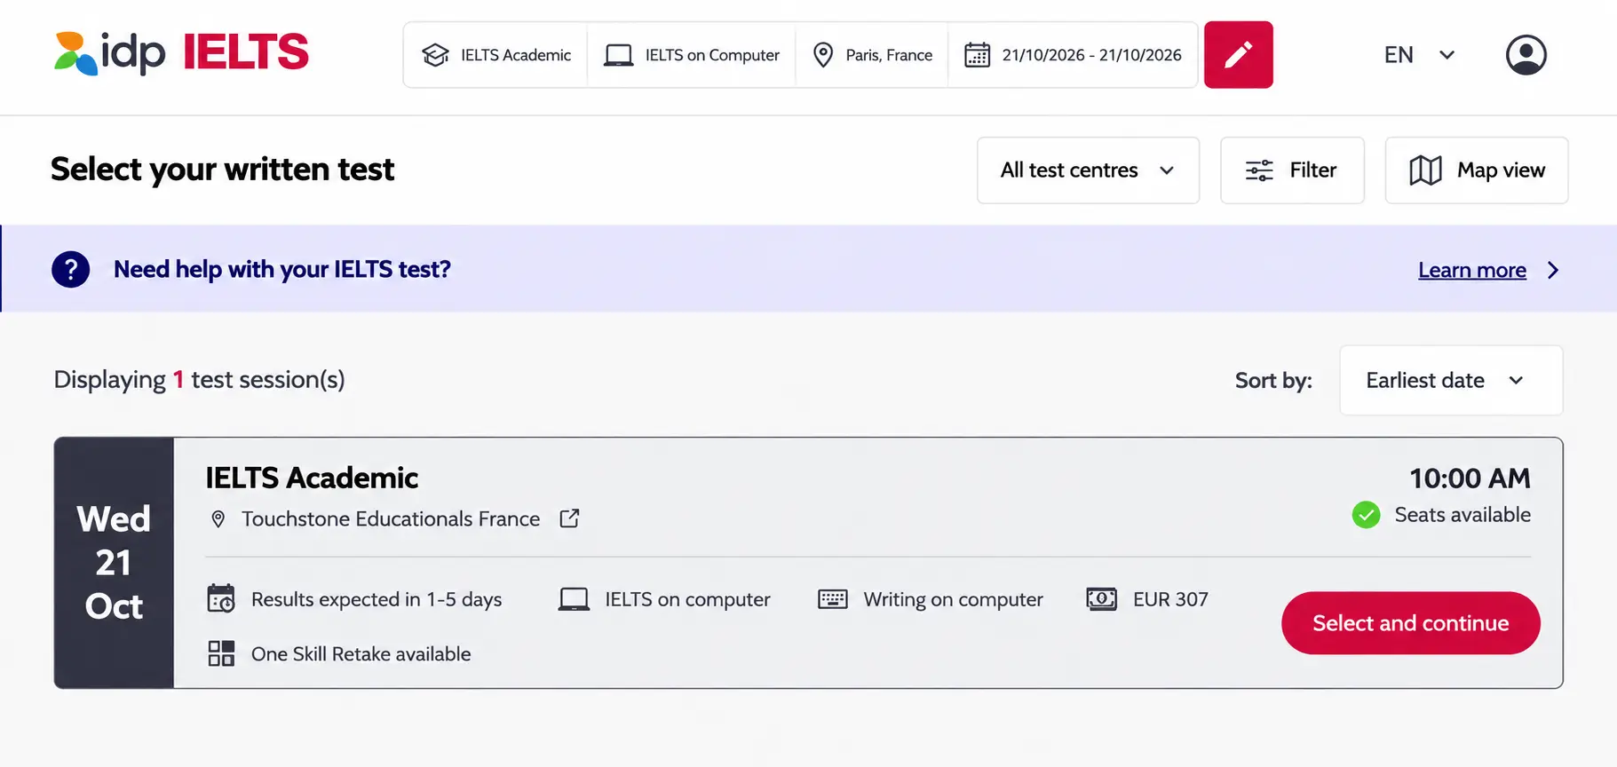Switch to Map view
The height and width of the screenshot is (767, 1617).
point(1477,170)
